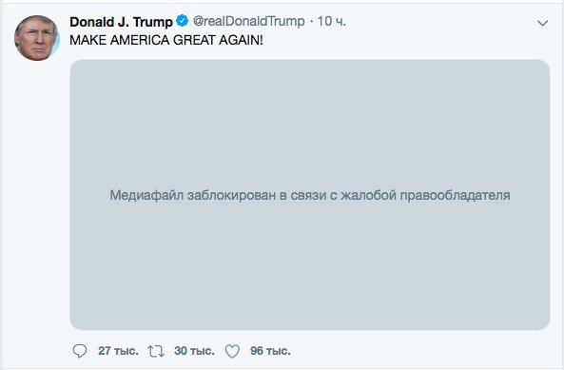Retweet using the arrows icon
Screen dimensions: 564x370
[156, 351]
